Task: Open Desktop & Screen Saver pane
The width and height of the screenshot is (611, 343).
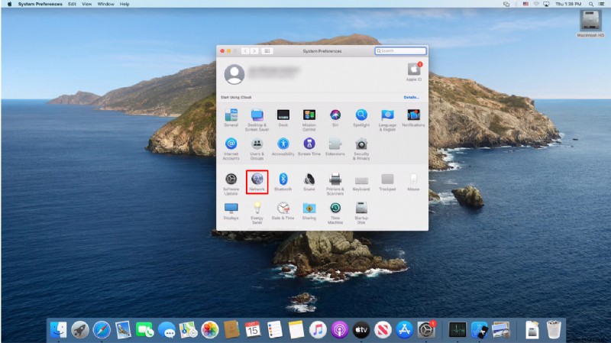Action: [x=257, y=120]
